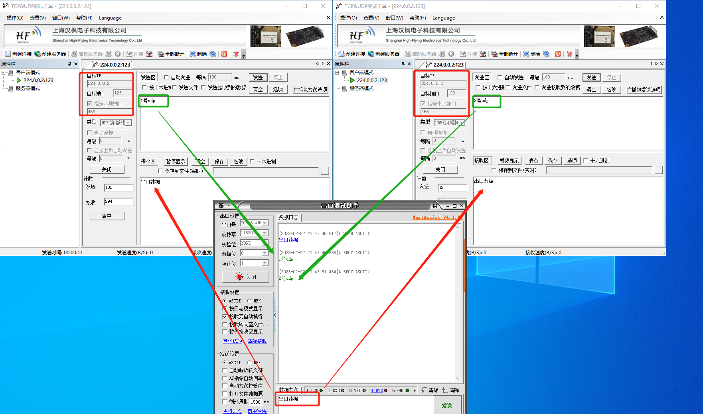703x414 pixels.
Task: Open 帮助(H) menu in right window
Action: (x=418, y=18)
